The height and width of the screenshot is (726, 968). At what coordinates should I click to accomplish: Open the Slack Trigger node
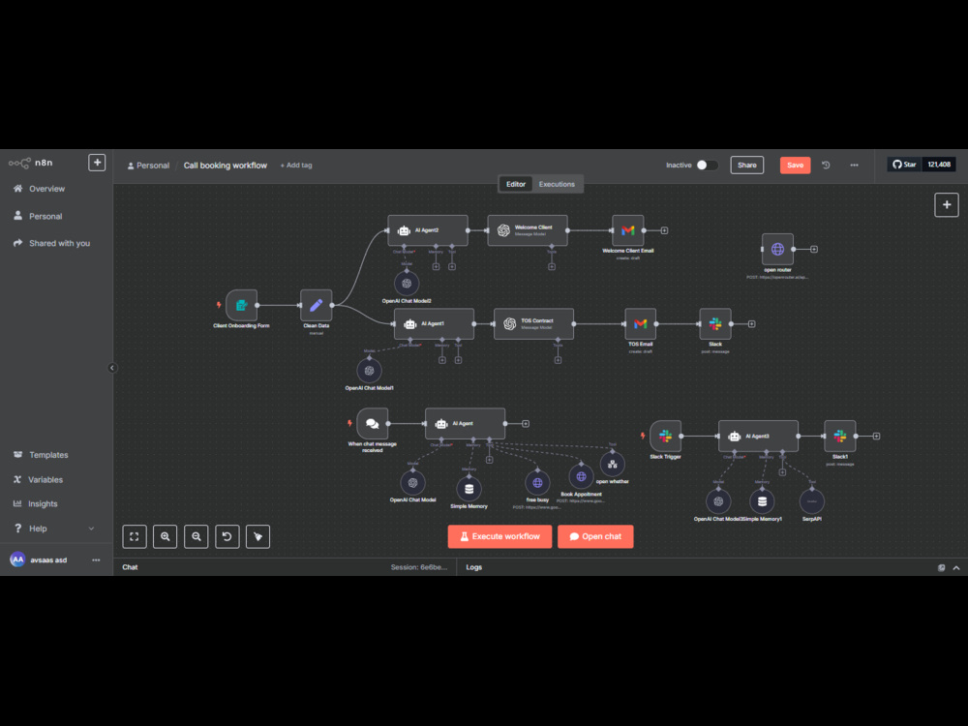coord(666,436)
